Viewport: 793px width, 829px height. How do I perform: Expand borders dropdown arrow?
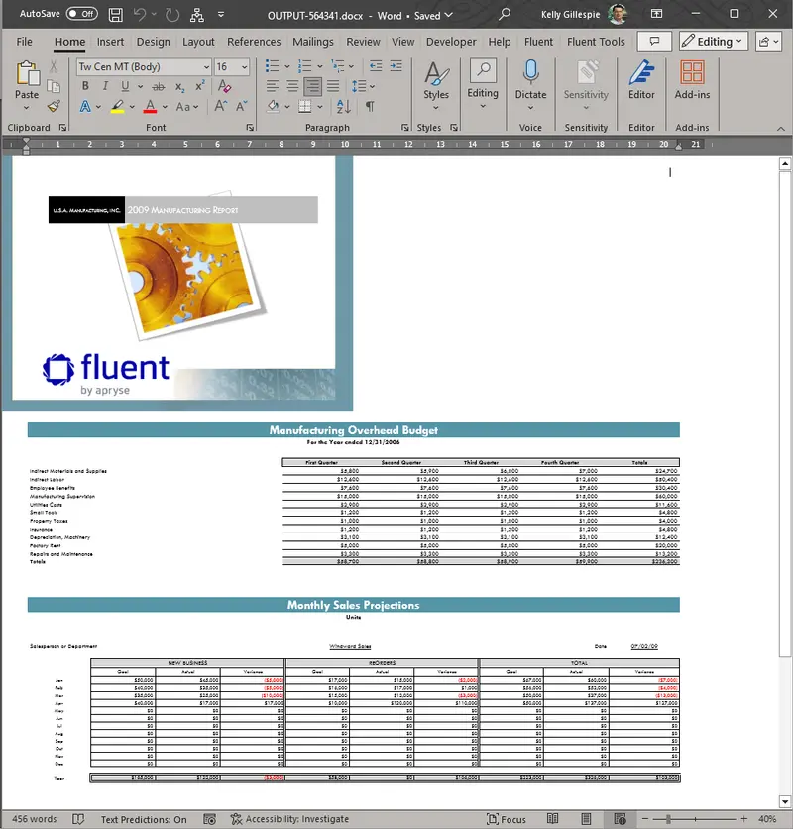320,106
